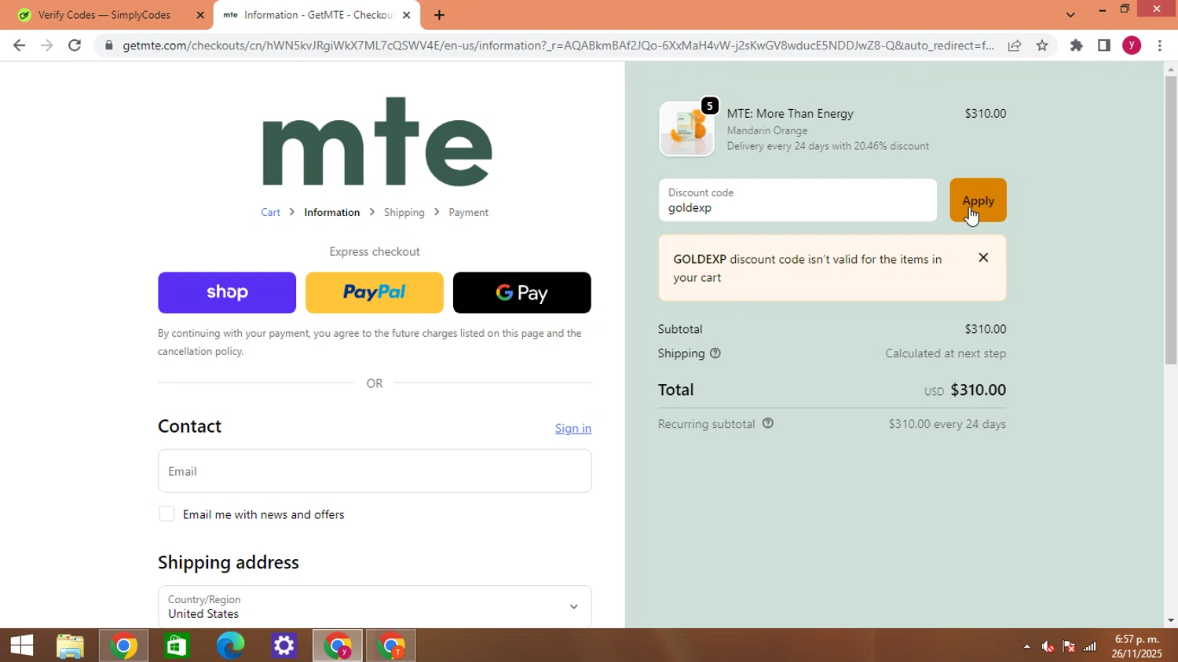
Task: Click the network signal tray icon
Action: 1090,646
